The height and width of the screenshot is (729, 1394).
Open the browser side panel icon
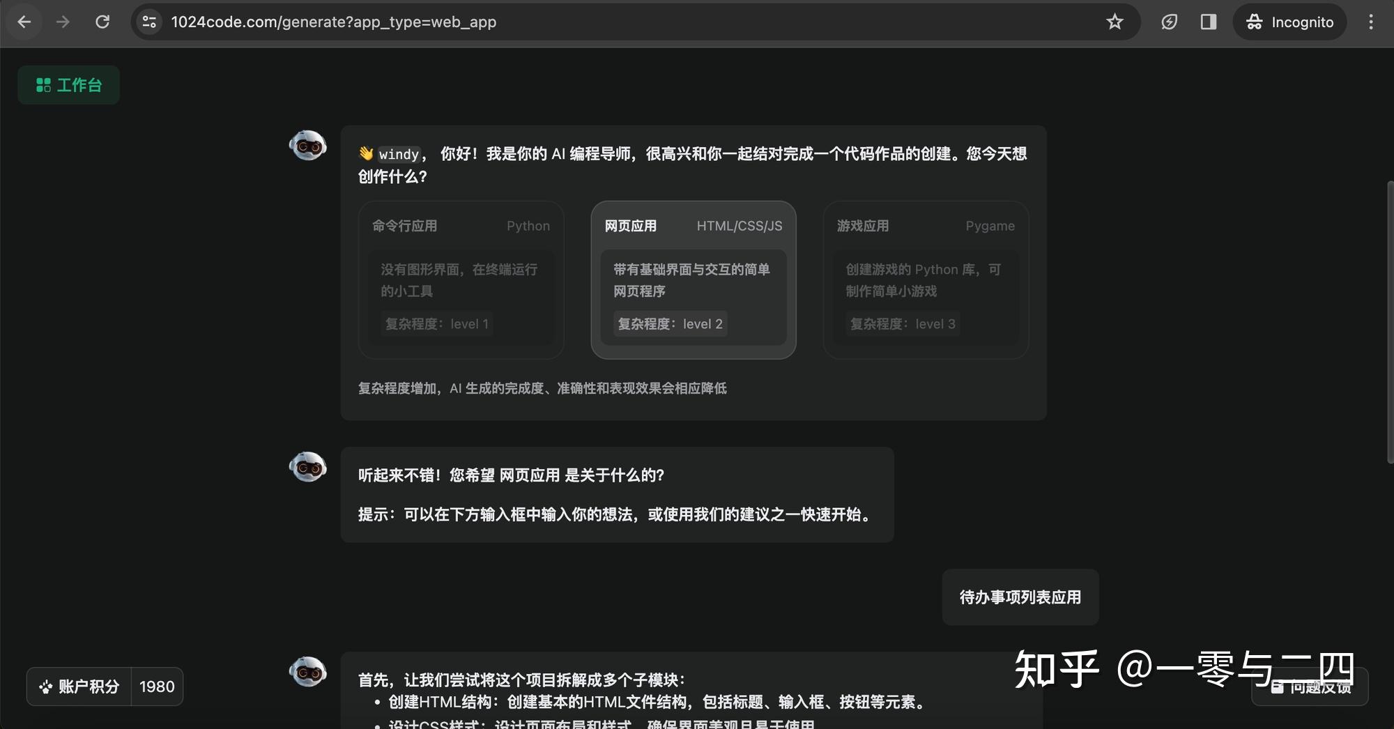coord(1208,22)
